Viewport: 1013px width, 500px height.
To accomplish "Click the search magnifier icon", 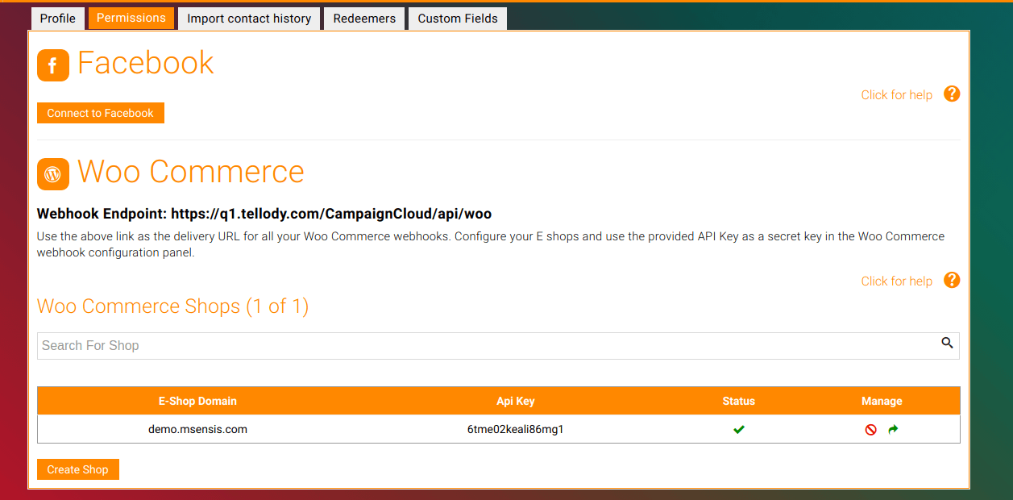I will click(x=947, y=343).
